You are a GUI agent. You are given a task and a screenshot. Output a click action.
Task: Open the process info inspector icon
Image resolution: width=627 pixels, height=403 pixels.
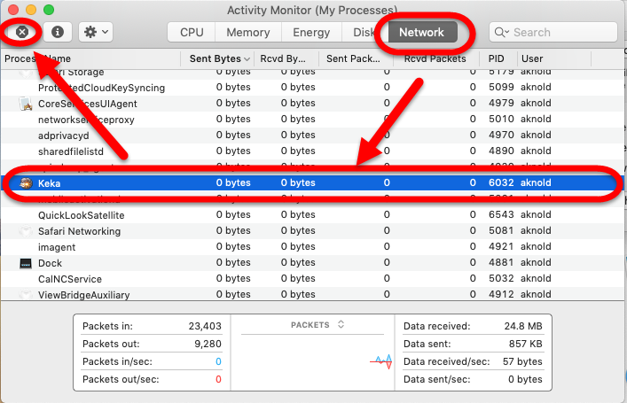tap(58, 32)
